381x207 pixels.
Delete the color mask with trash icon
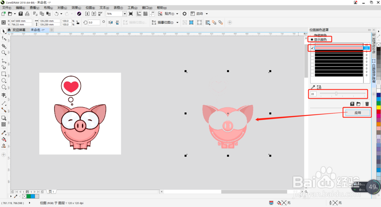367,104
